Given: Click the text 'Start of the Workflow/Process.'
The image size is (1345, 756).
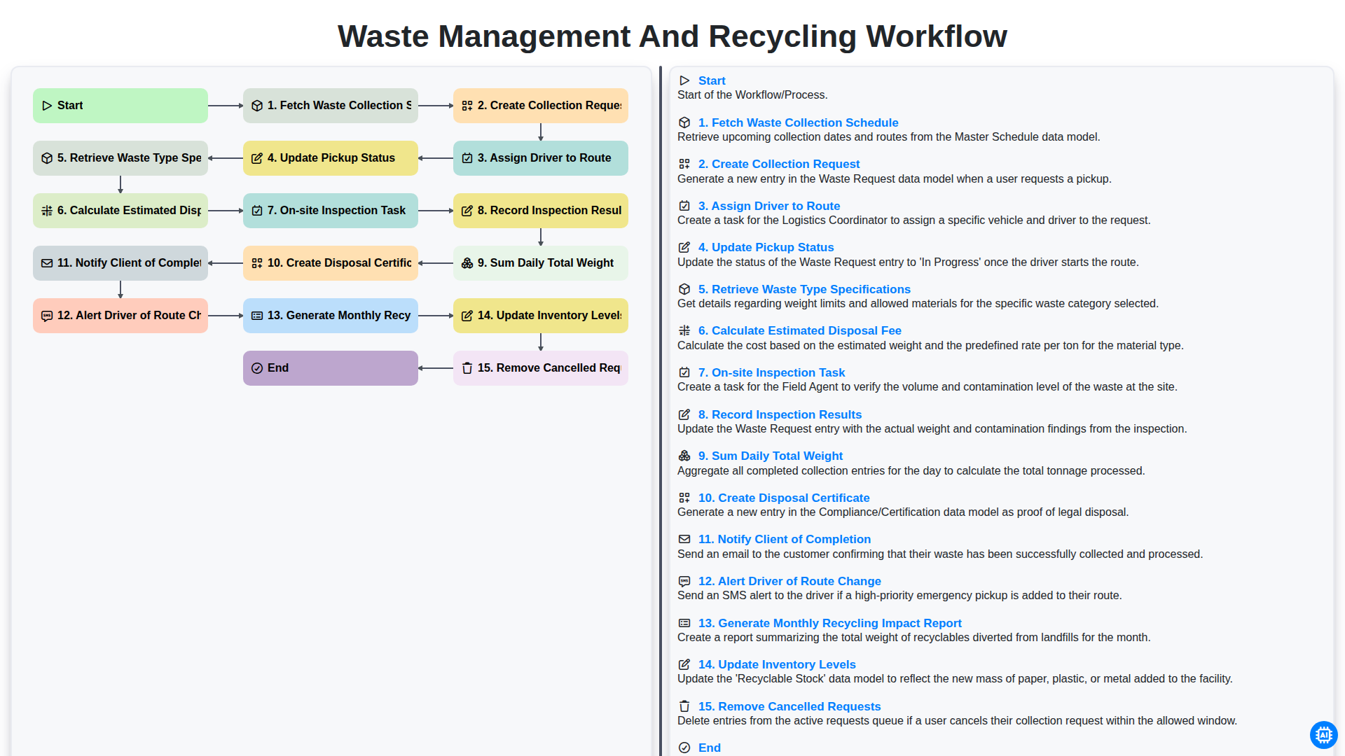Looking at the screenshot, I should point(752,95).
